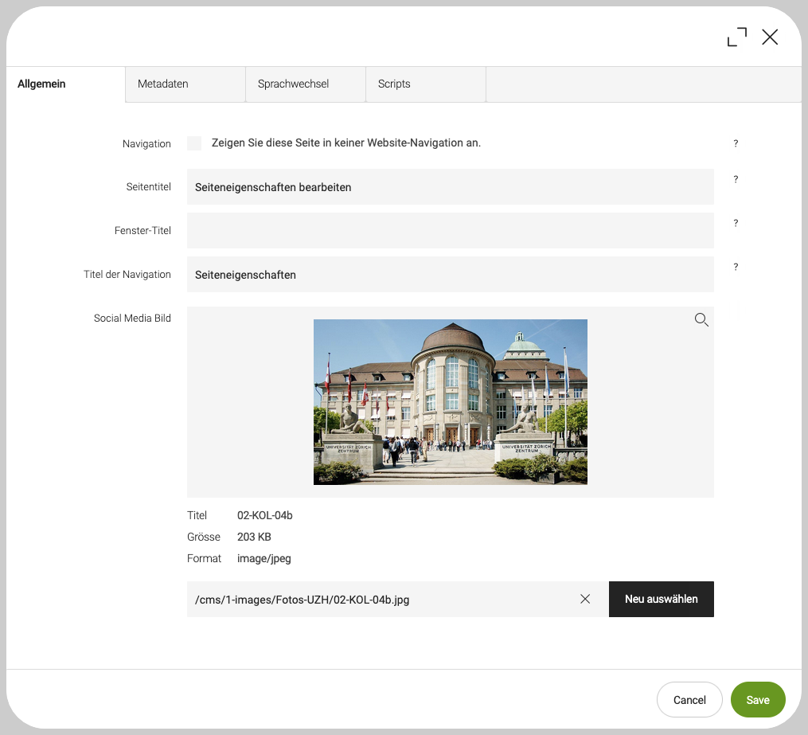
Task: Save the page properties
Action: [x=757, y=700]
